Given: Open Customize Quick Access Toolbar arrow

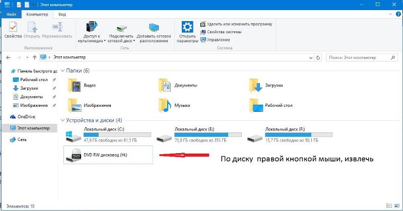Looking at the screenshot, I should [33, 5].
